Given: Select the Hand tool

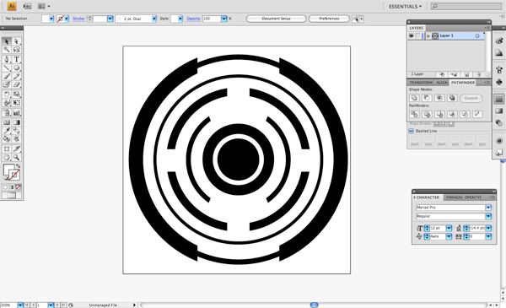Looking at the screenshot, I should click(7, 158).
